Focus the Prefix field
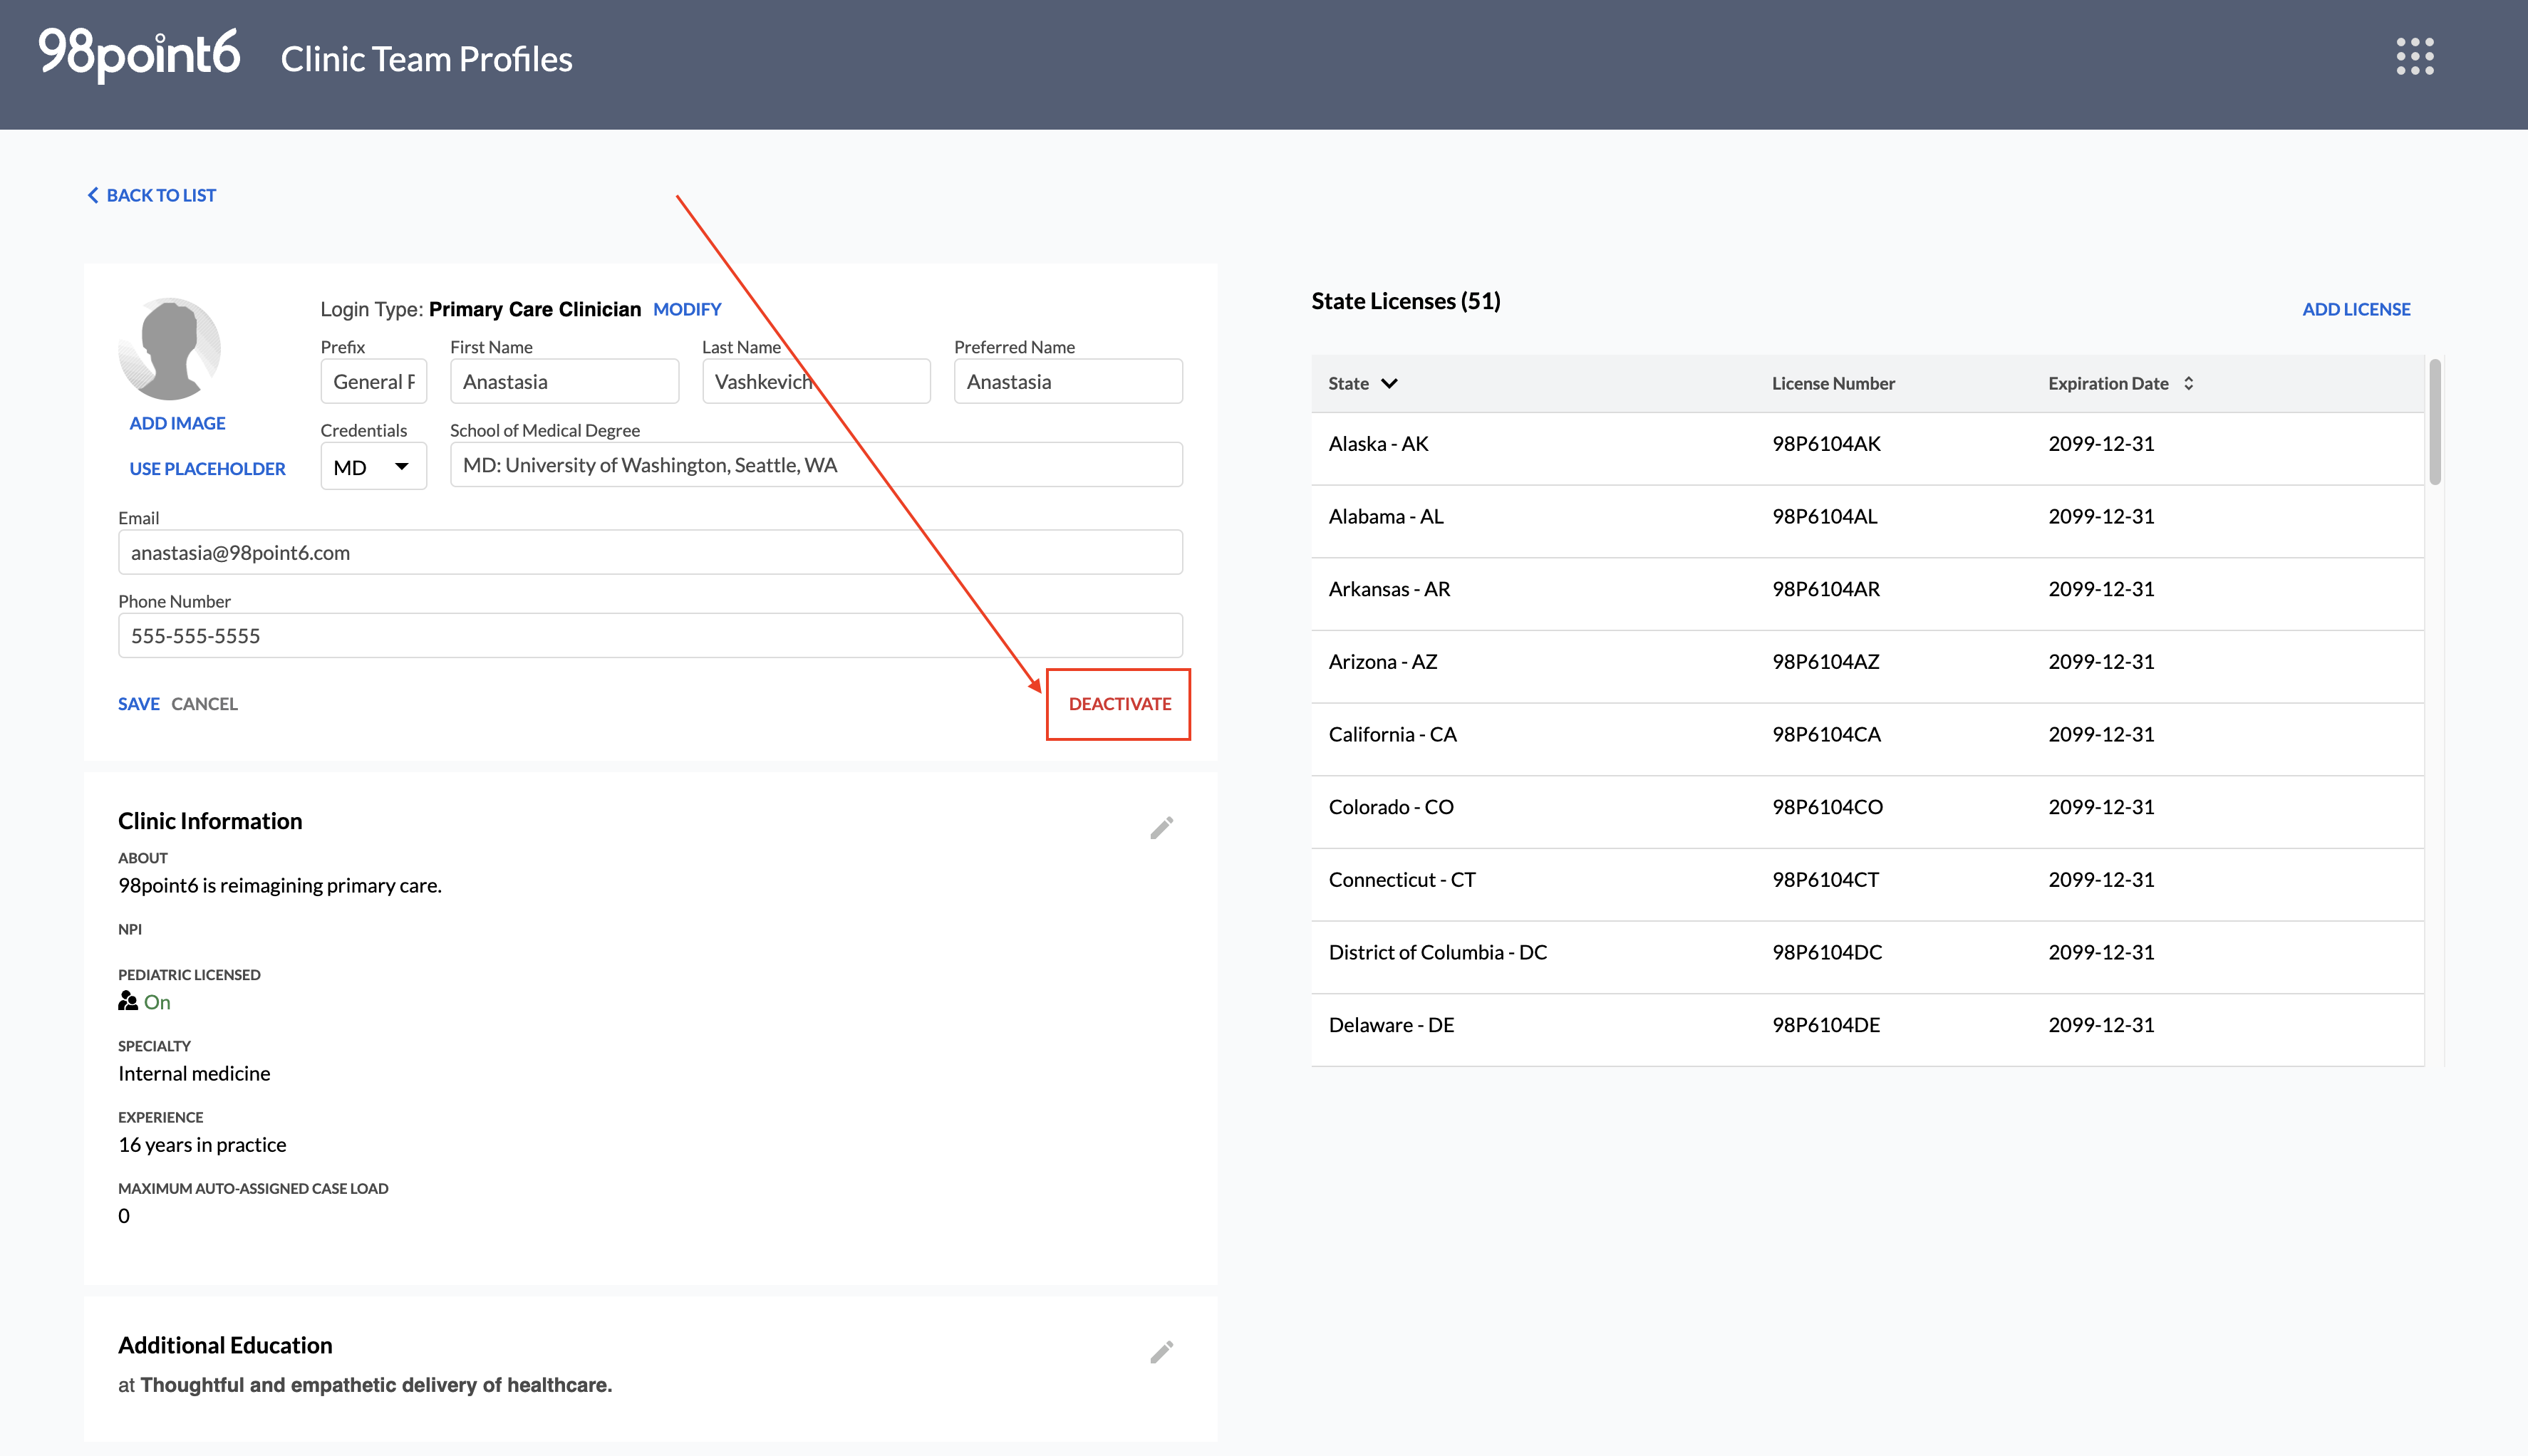2528x1456 pixels. click(373, 382)
